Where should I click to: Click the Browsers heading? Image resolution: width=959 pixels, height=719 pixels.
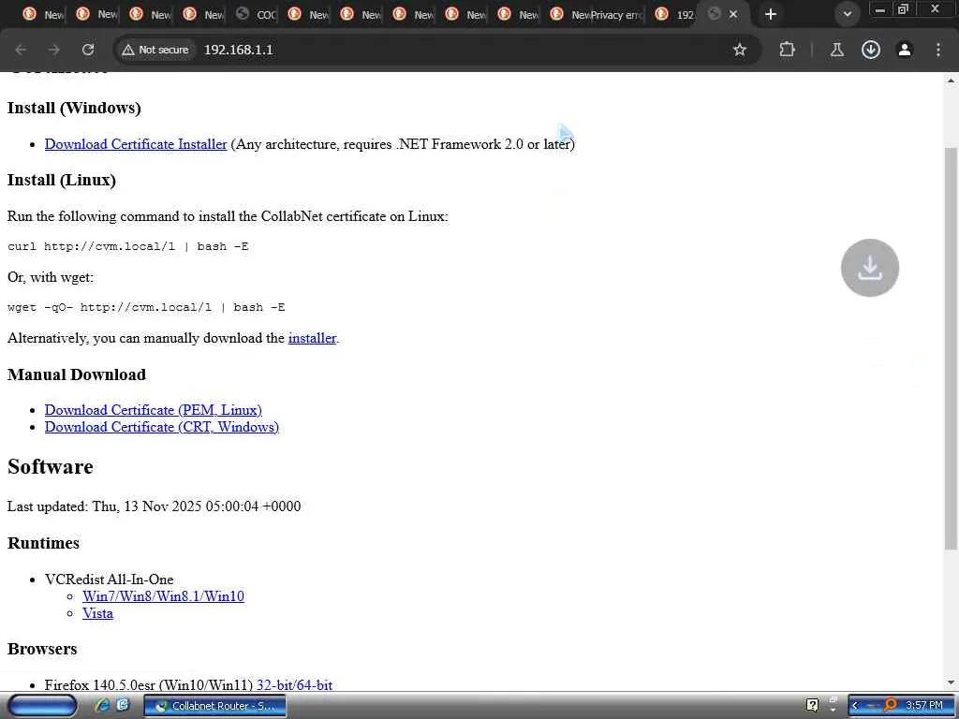pyautogui.click(x=42, y=649)
